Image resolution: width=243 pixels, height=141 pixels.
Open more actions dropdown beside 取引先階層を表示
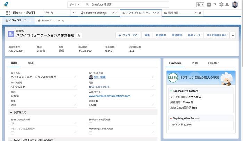(x=233, y=35)
